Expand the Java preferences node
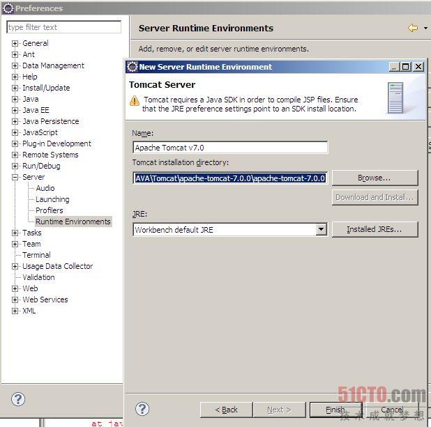 point(15,99)
